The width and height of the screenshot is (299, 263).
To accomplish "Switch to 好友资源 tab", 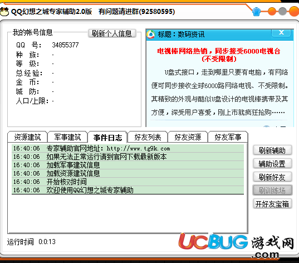I will pyautogui.click(x=188, y=137).
